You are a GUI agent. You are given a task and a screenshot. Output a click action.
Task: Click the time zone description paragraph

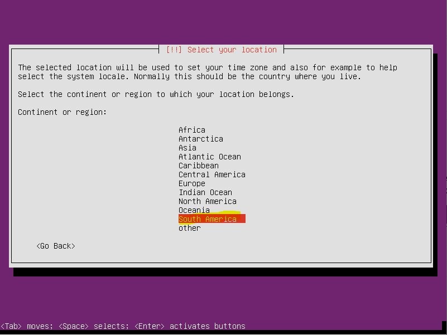[207, 72]
